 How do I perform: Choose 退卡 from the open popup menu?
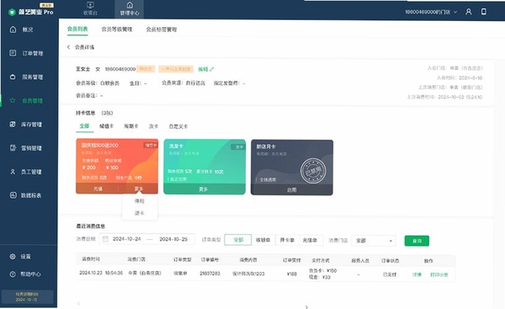tap(140, 213)
